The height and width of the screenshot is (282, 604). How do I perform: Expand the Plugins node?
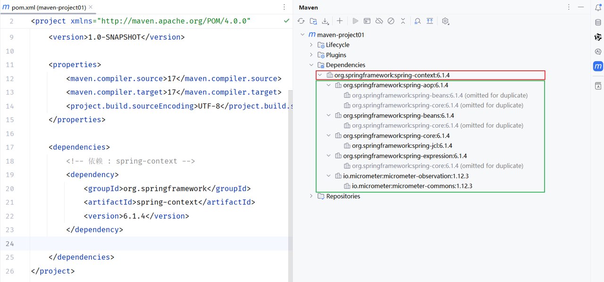click(x=311, y=55)
